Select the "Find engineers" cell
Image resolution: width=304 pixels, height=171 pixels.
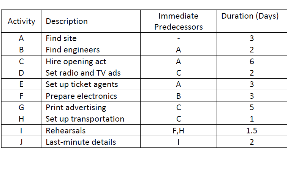73,50
